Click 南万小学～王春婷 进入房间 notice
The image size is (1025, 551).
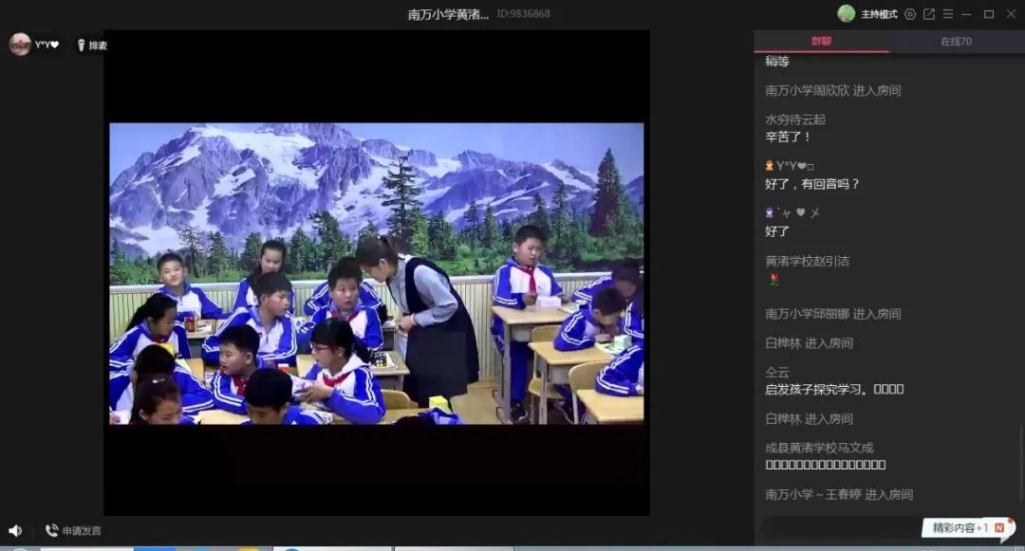click(x=839, y=495)
